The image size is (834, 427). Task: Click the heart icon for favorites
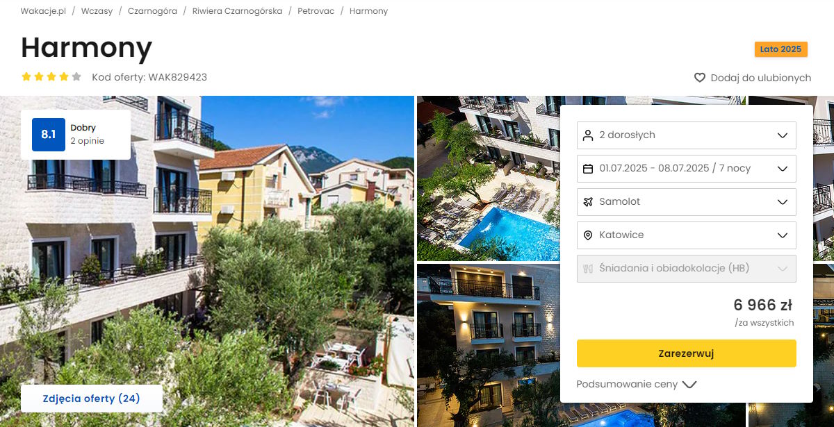click(700, 78)
